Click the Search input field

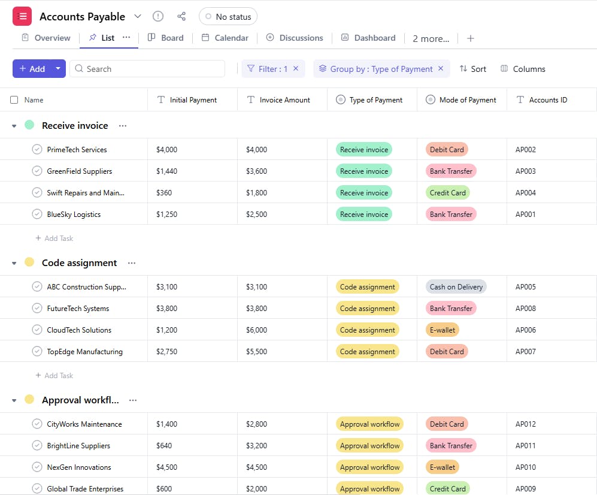[153, 69]
